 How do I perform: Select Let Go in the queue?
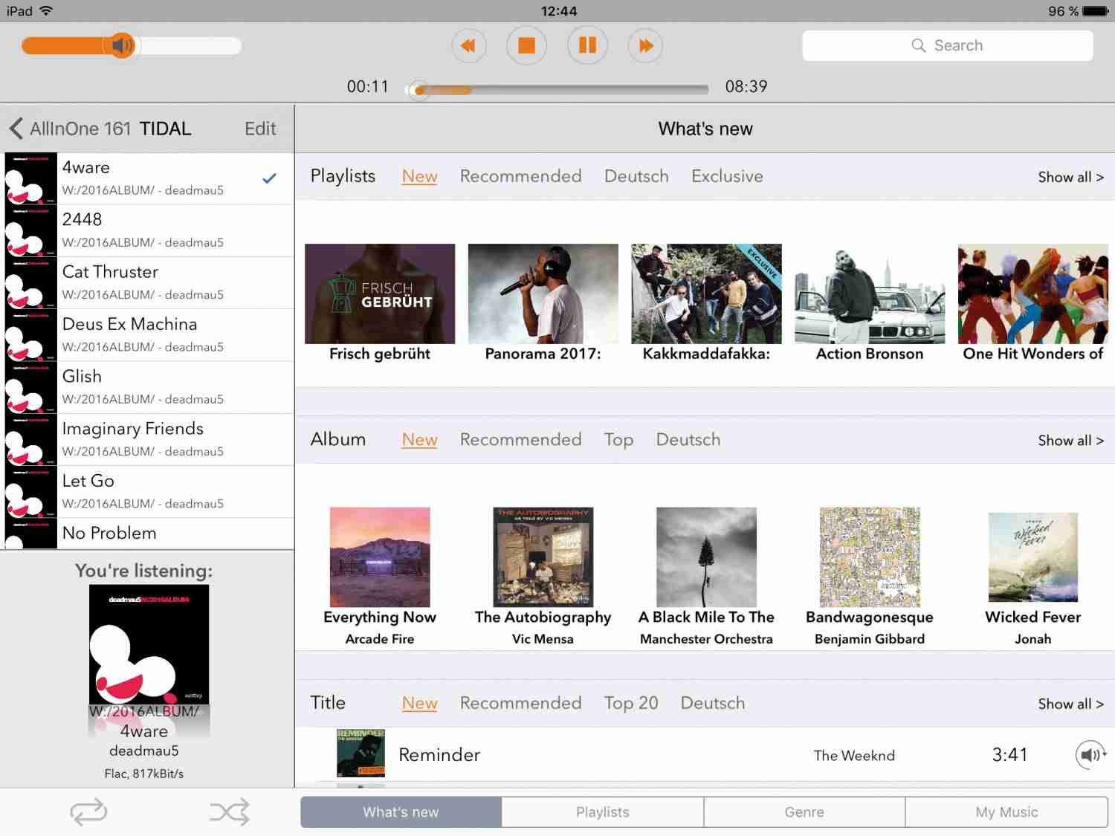point(149,492)
